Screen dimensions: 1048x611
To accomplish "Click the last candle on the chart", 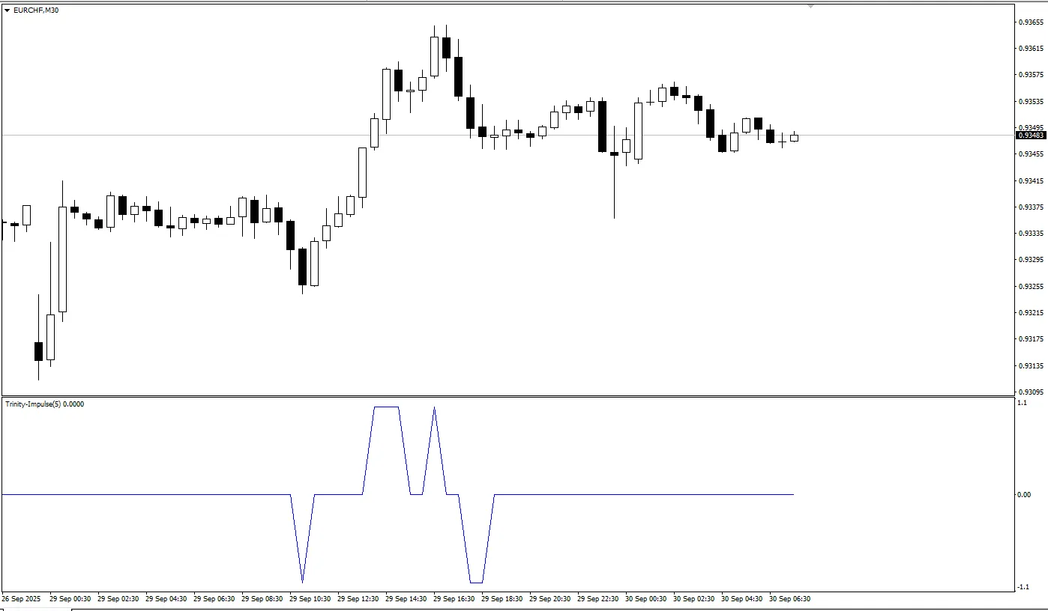I will [794, 137].
